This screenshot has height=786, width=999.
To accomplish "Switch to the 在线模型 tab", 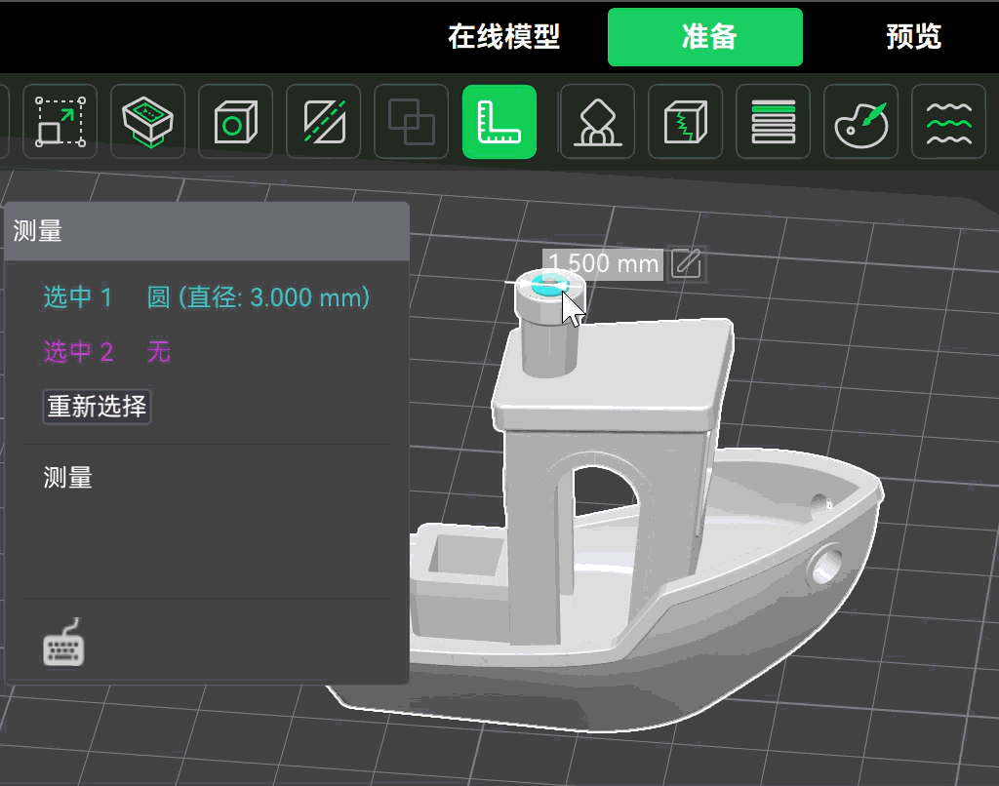I will pyautogui.click(x=503, y=37).
